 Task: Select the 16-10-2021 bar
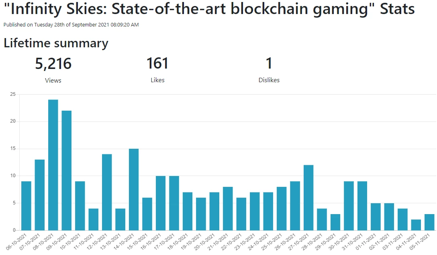[161, 203]
